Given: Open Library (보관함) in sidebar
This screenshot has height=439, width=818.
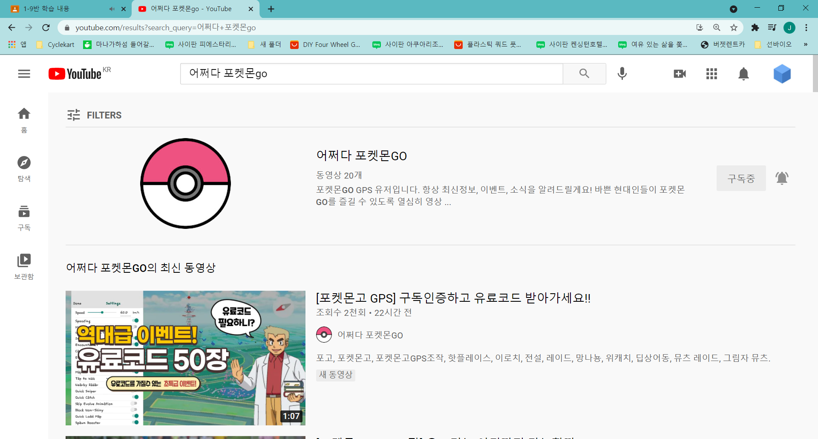Looking at the screenshot, I should pos(24,266).
